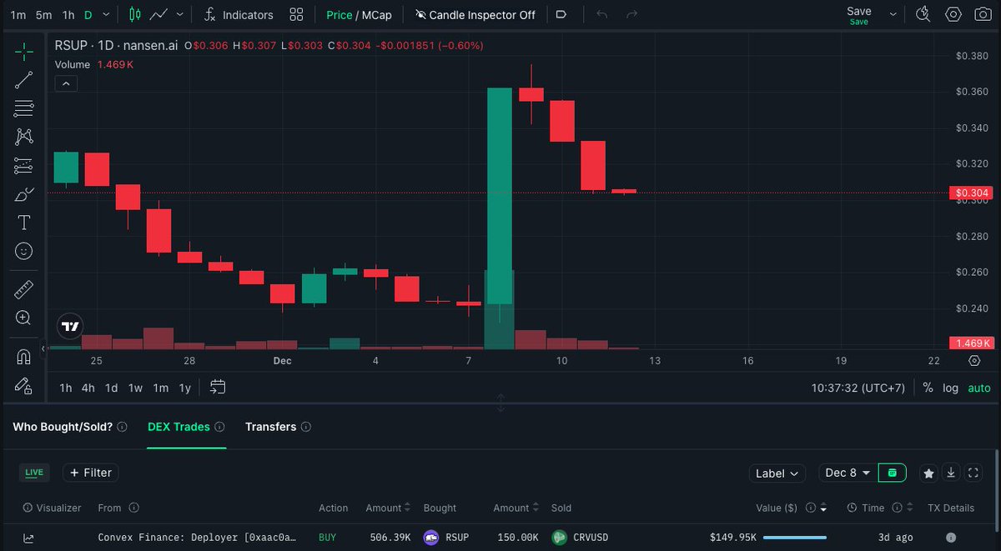
Task: Open the Label filter dropdown
Action: pos(777,473)
